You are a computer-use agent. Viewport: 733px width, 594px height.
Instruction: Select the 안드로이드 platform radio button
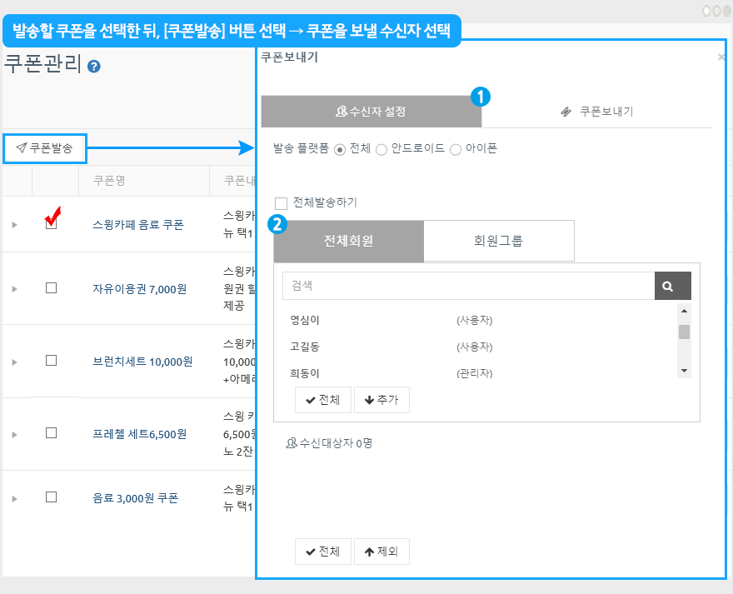[x=381, y=150]
